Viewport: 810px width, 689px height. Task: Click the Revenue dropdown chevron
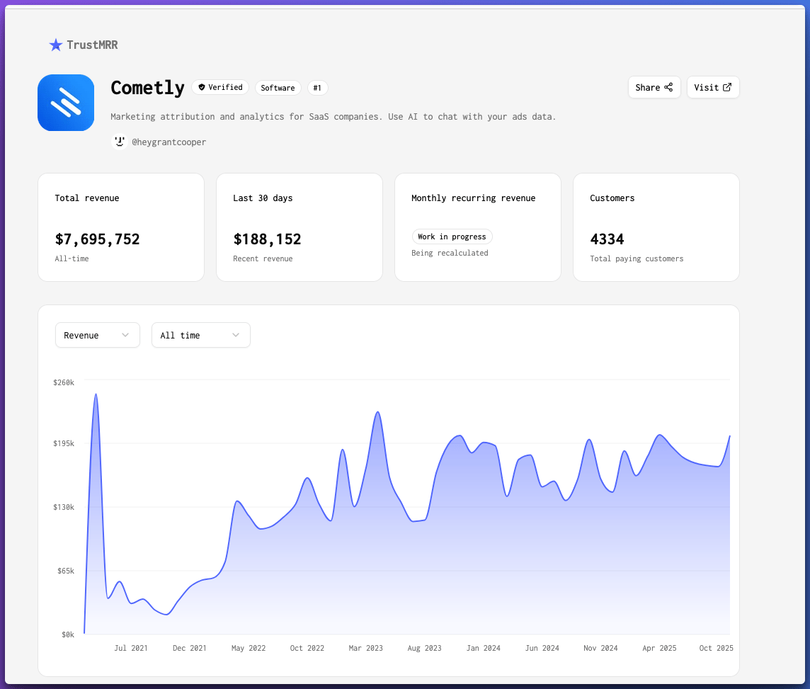tap(125, 335)
